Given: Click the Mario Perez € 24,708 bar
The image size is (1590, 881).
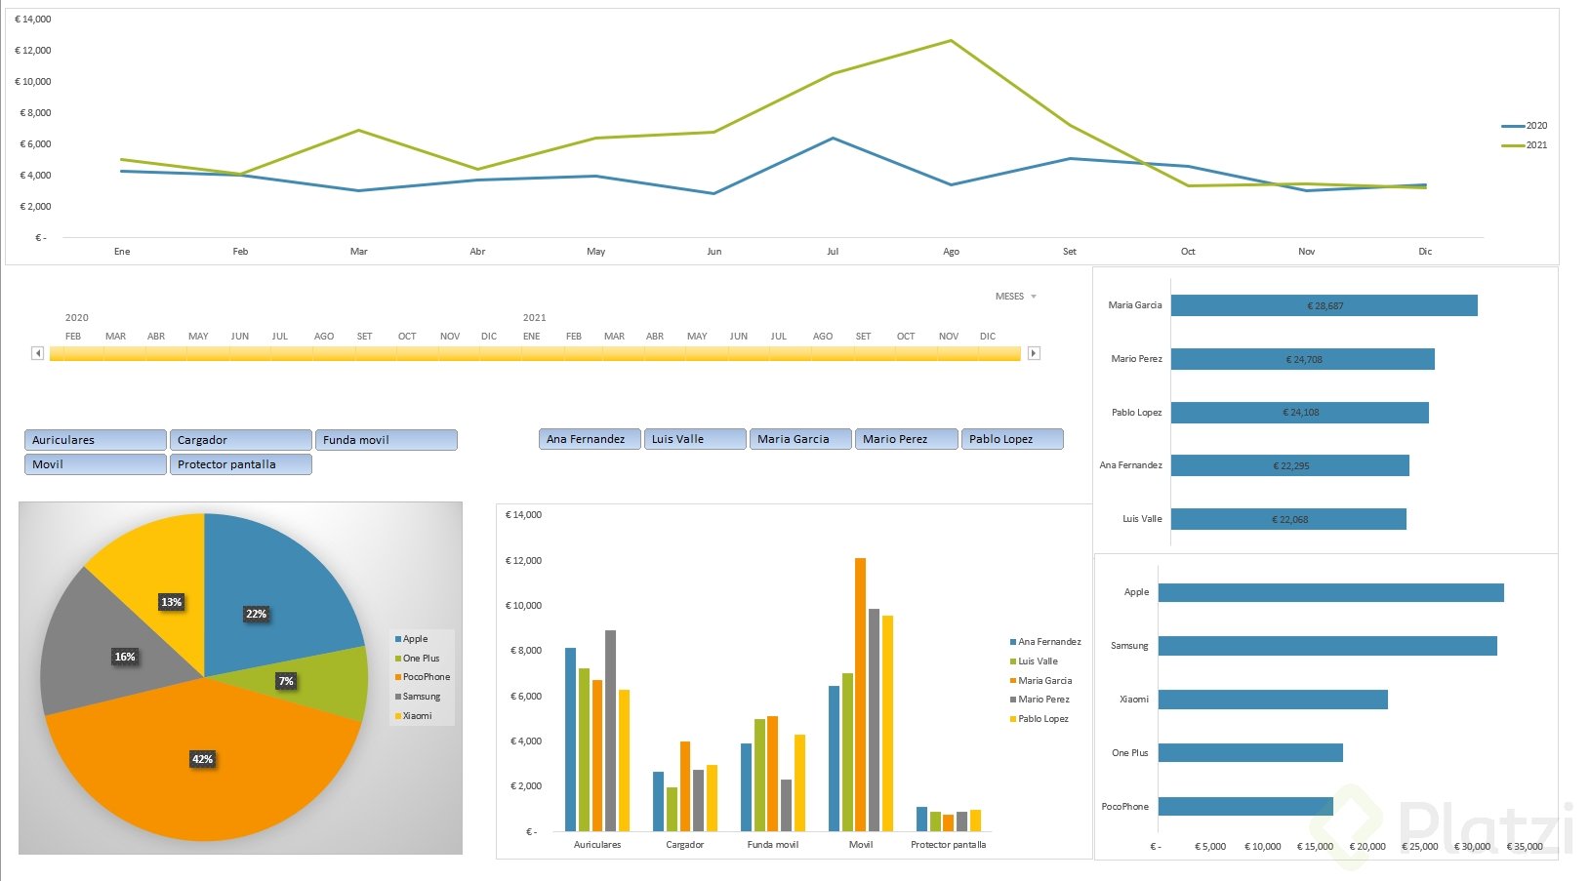Looking at the screenshot, I should (1303, 359).
